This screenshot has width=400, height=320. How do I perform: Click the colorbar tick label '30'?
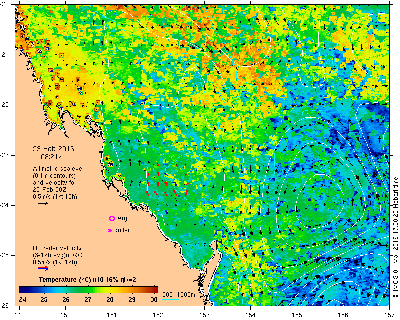pyautogui.click(x=154, y=300)
